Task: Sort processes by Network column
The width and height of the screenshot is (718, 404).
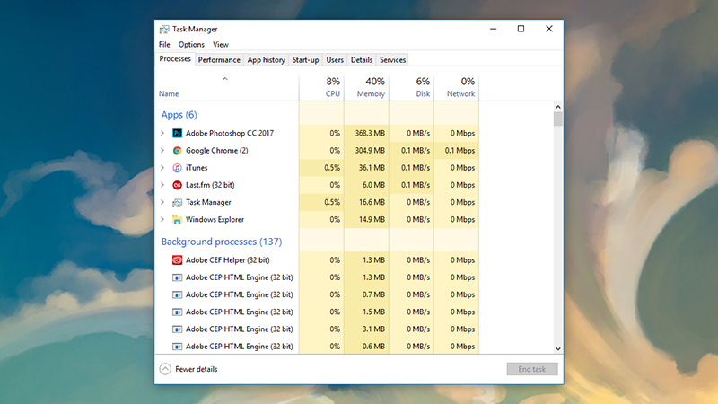Action: [x=456, y=88]
